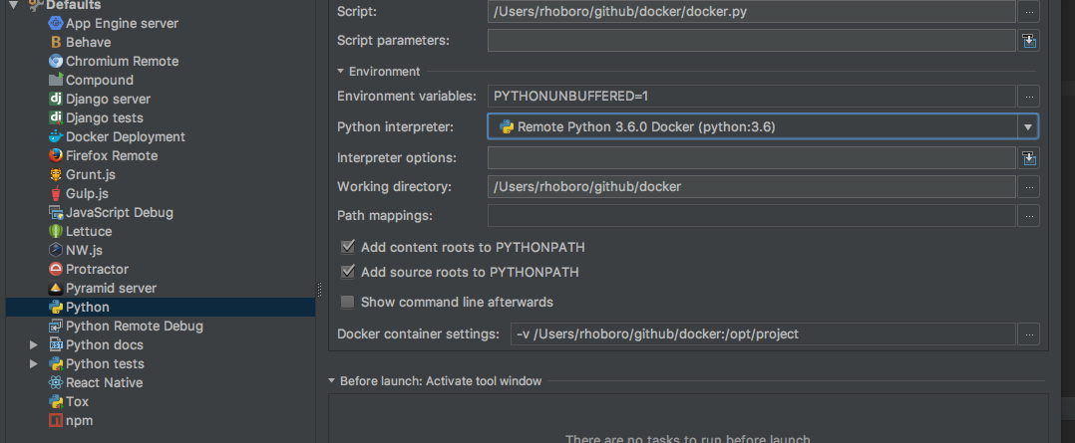Viewport: 1075px width, 443px height.
Task: Click the Gulp.js cup icon
Action: 56,194
